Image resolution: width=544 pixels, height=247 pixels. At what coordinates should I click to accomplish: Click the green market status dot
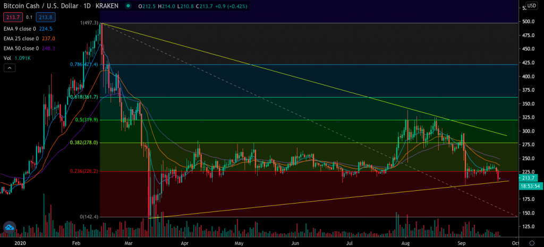point(129,6)
